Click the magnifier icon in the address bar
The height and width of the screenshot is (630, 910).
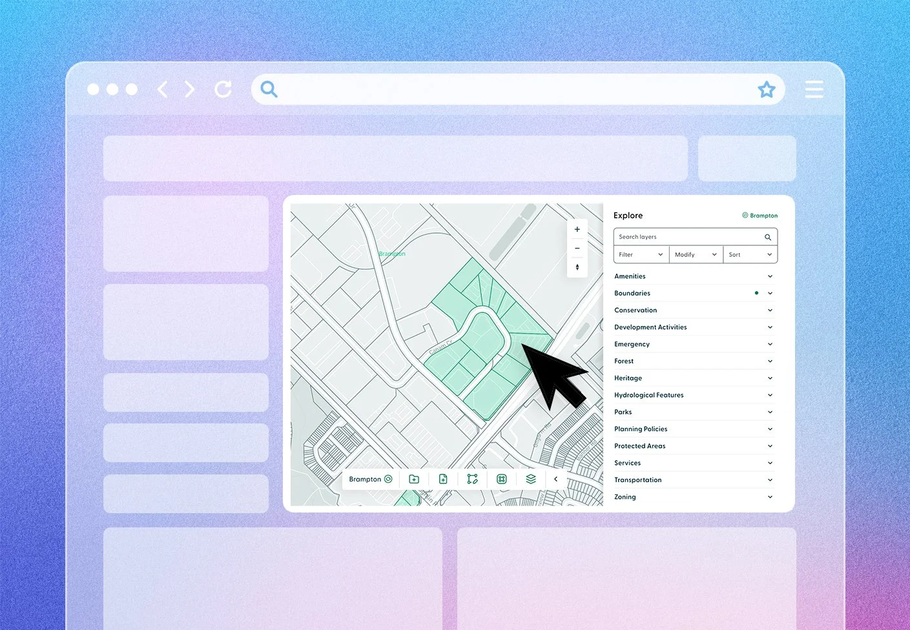pos(269,89)
